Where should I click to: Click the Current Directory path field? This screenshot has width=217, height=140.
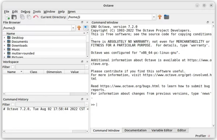[x=110, y=17]
